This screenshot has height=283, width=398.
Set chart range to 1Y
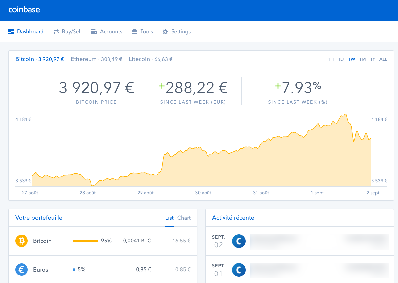tap(373, 59)
